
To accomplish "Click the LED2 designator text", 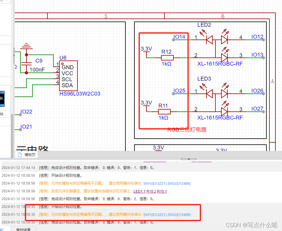I will [x=204, y=25].
